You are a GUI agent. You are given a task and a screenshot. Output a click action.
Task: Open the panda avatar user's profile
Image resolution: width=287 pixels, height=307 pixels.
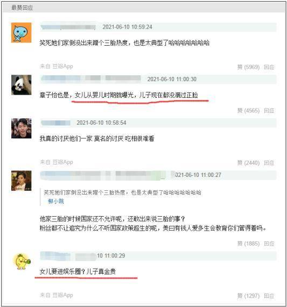click(21, 85)
